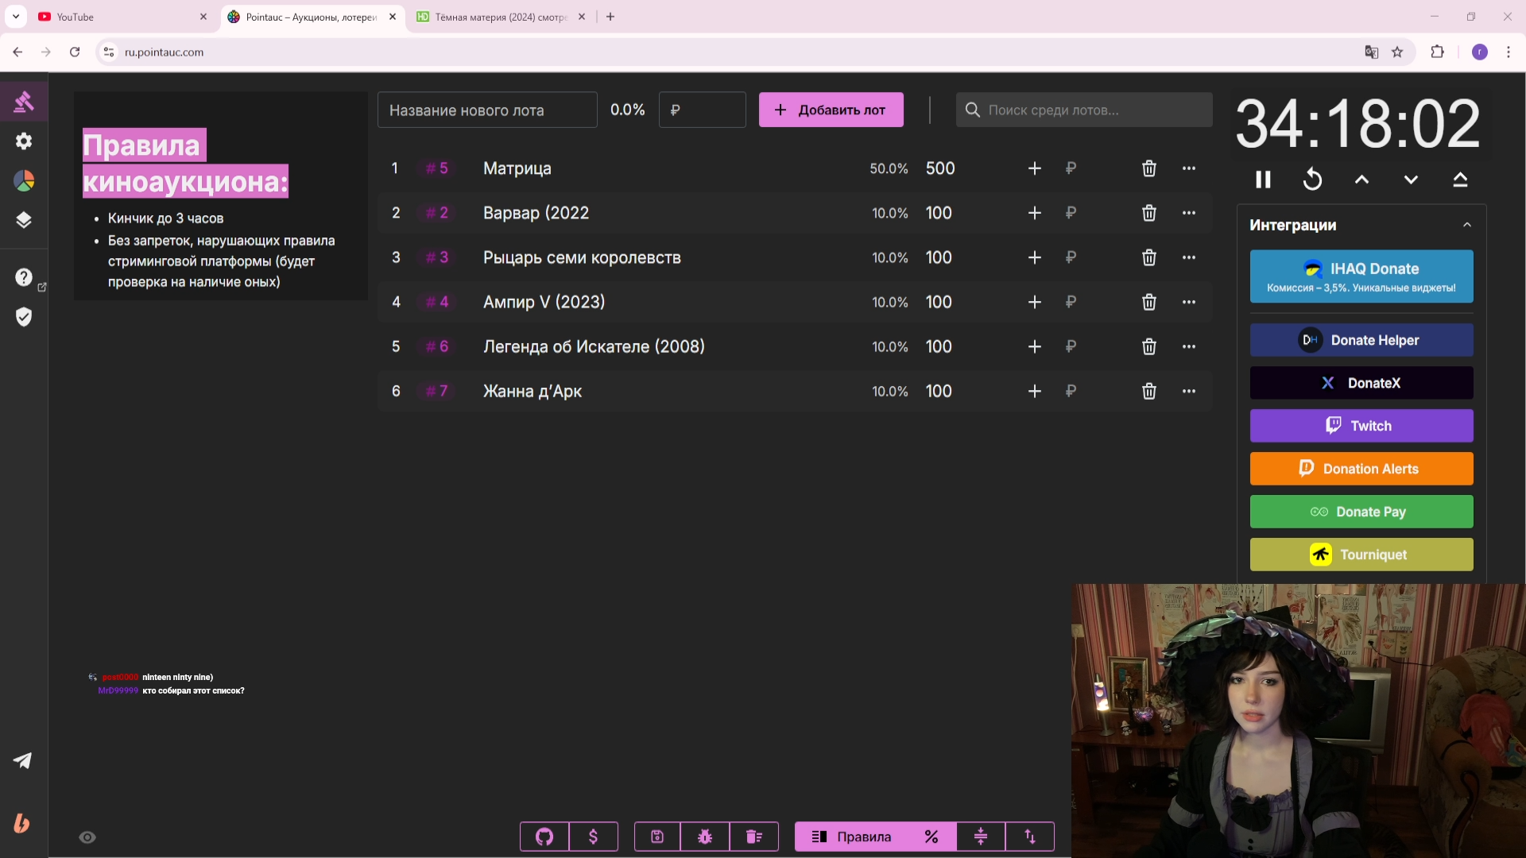Collapse the Интеграции panel
The height and width of the screenshot is (858, 1526).
coord(1467,225)
